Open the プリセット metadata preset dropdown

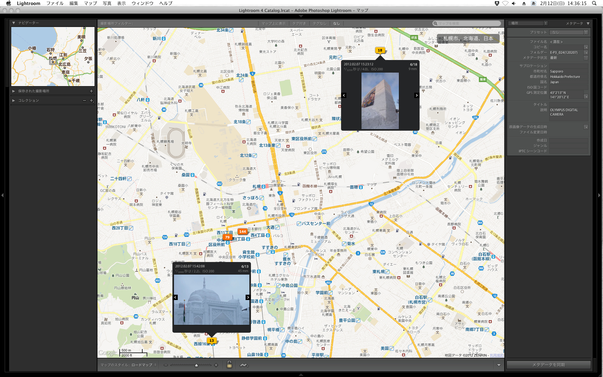click(568, 32)
